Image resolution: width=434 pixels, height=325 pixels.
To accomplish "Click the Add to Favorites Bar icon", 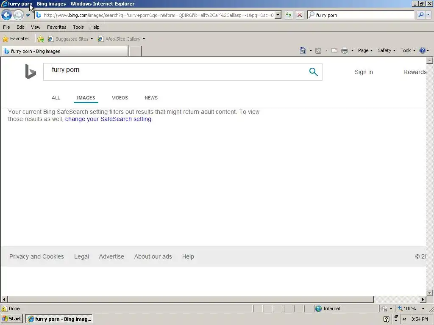I will (41, 39).
